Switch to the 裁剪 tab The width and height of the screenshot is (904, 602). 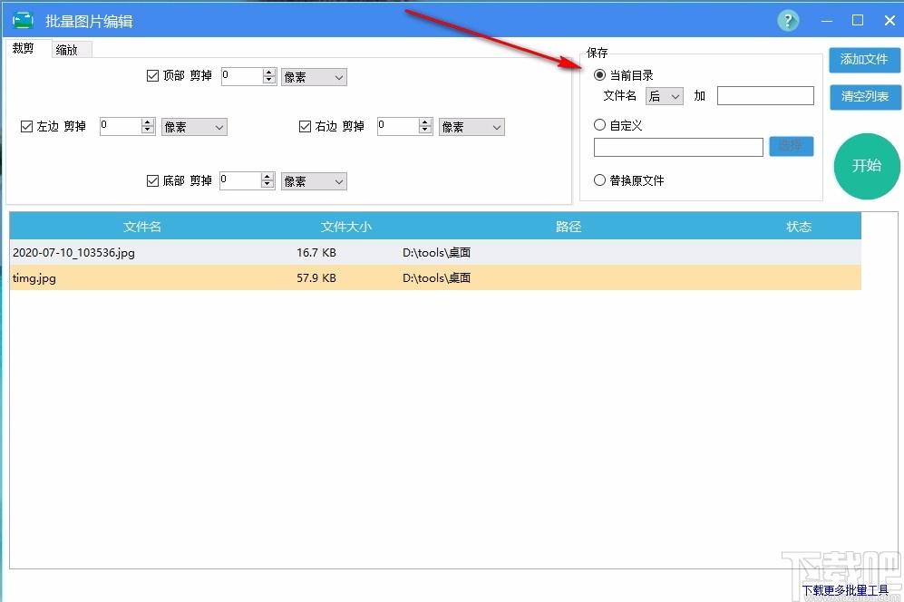tap(23, 48)
